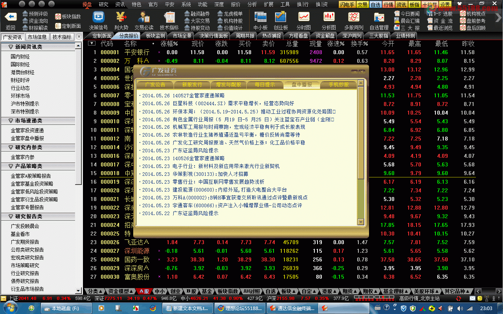Expand the 板块指数 bottom tab menu
The width and height of the screenshot is (503, 314).
pos(228,291)
